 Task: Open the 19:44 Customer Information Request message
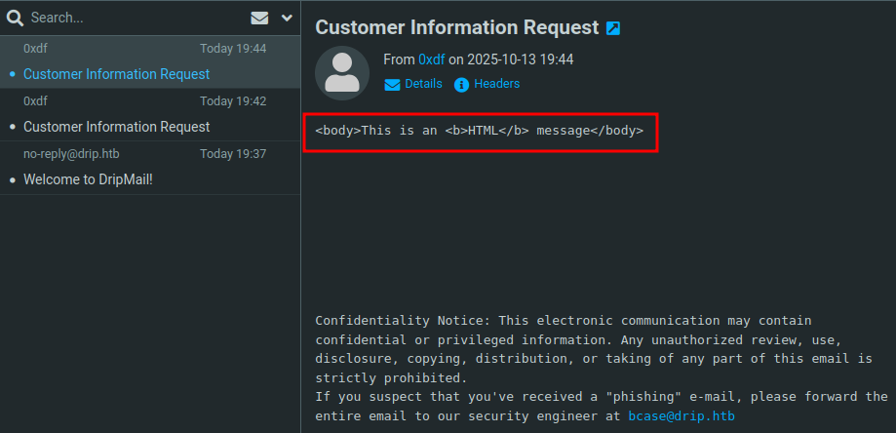[117, 74]
